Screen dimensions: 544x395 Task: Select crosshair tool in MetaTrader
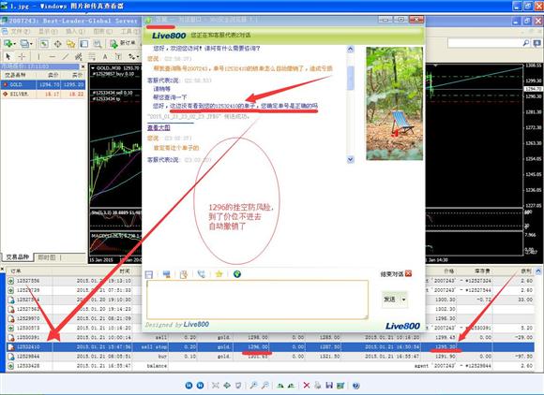point(22,56)
